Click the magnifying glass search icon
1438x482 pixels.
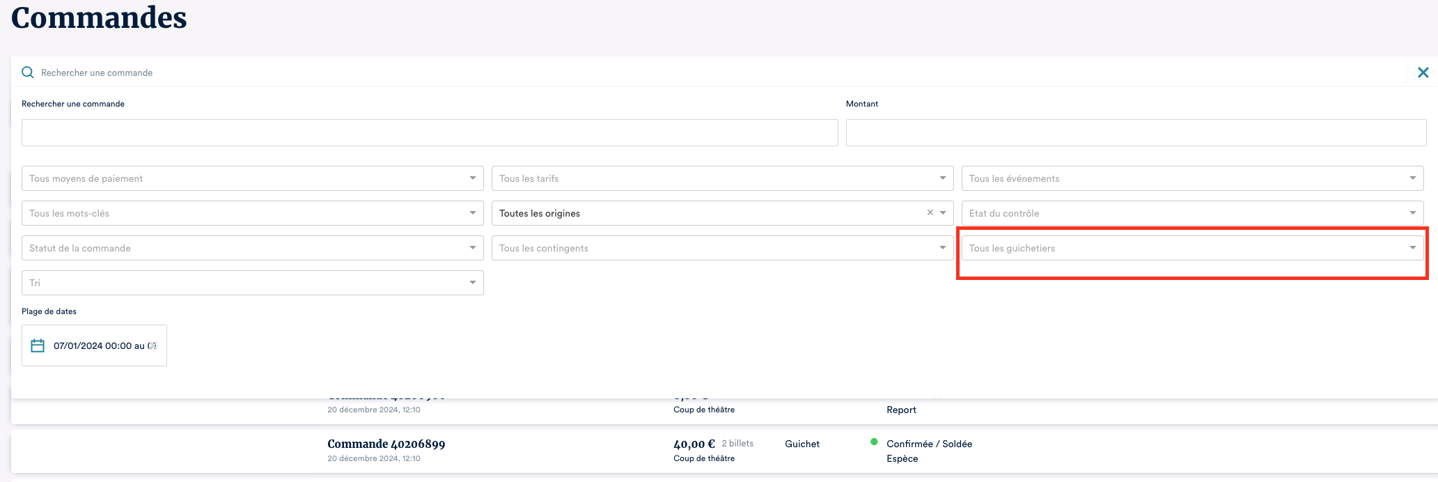tap(28, 72)
